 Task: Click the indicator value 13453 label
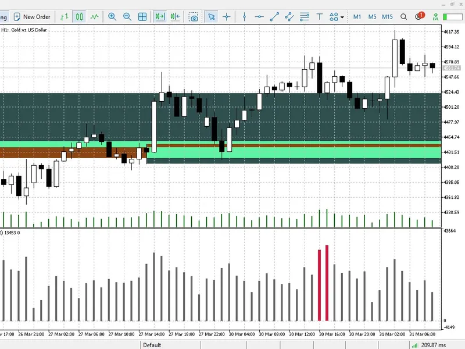[x=10, y=233]
